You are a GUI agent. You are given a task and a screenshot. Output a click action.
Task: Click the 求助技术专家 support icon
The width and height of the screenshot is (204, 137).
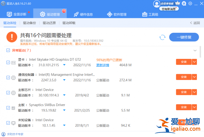[3, 134]
